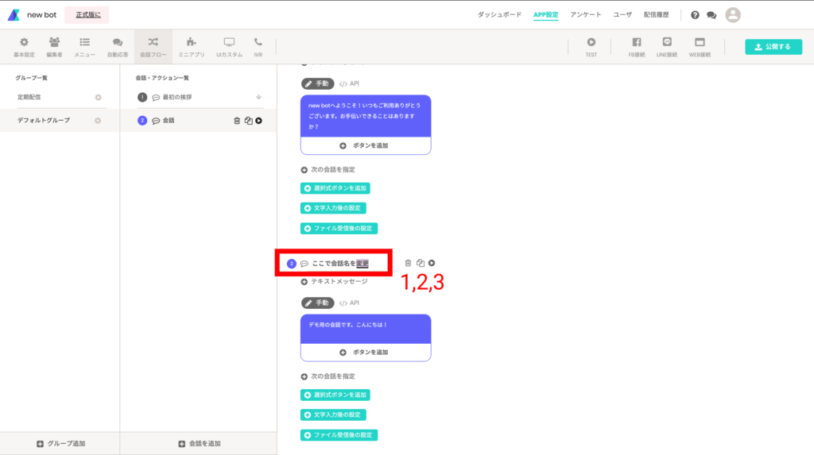Open the ミニアプリ puzzle icon
The width and height of the screenshot is (814, 455).
(191, 43)
